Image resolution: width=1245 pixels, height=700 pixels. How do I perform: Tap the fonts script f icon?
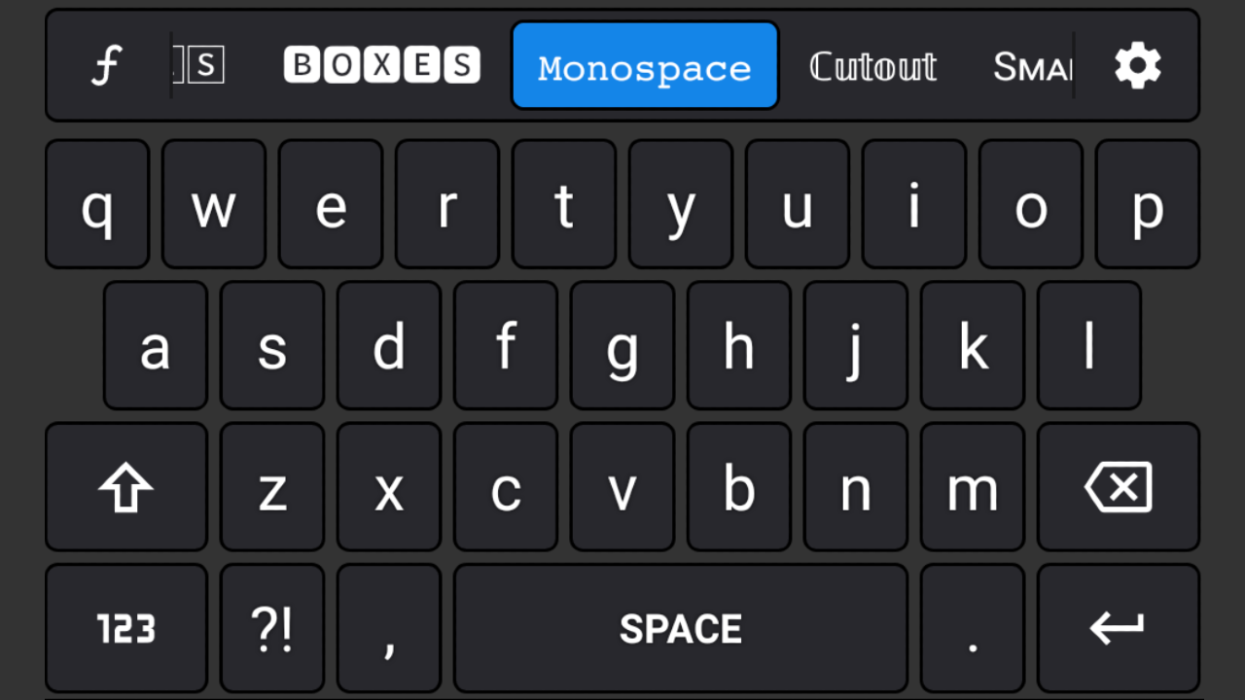coord(106,66)
